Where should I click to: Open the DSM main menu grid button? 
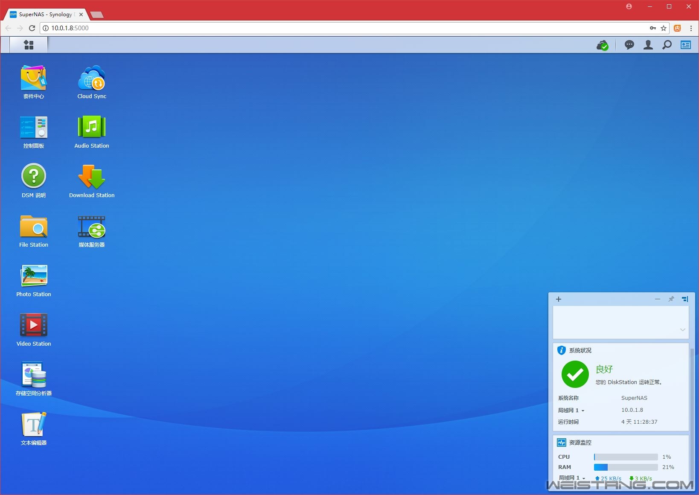click(29, 45)
